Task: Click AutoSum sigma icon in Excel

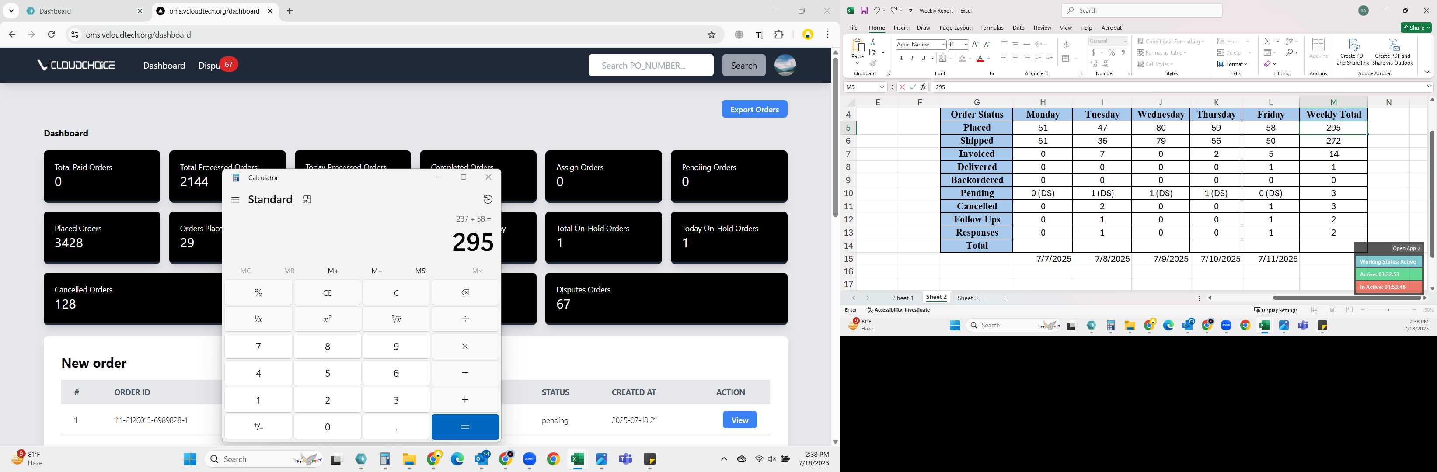Action: (x=1267, y=41)
